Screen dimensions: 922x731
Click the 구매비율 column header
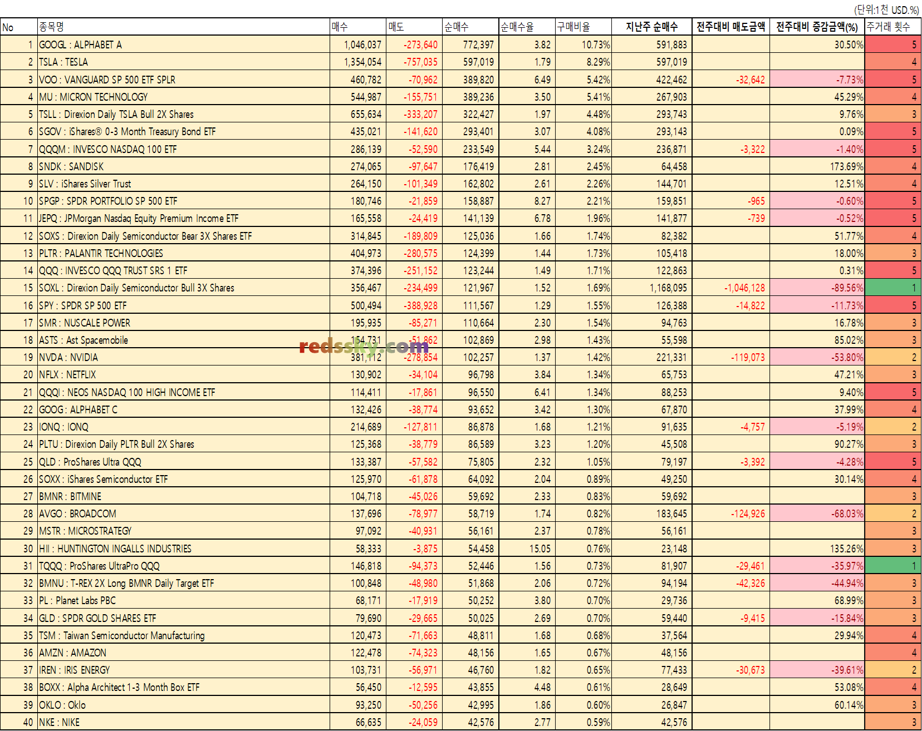[x=583, y=27]
